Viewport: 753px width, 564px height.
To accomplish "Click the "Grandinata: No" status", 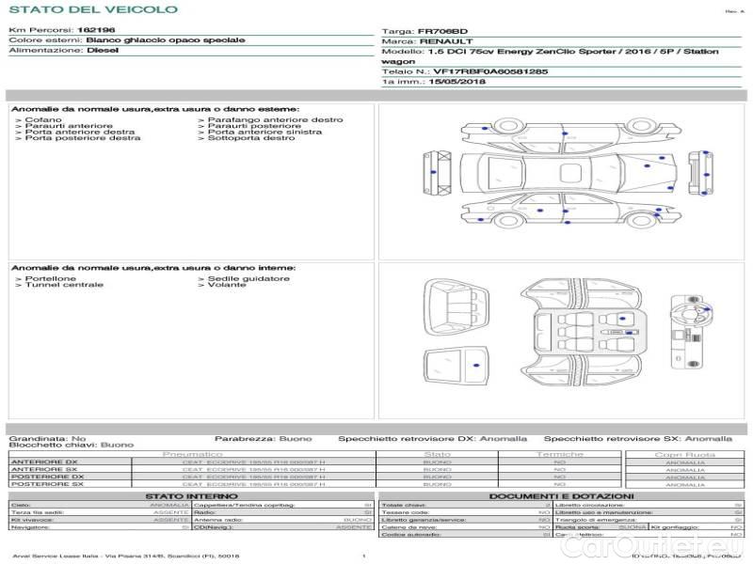I will (x=47, y=439).
